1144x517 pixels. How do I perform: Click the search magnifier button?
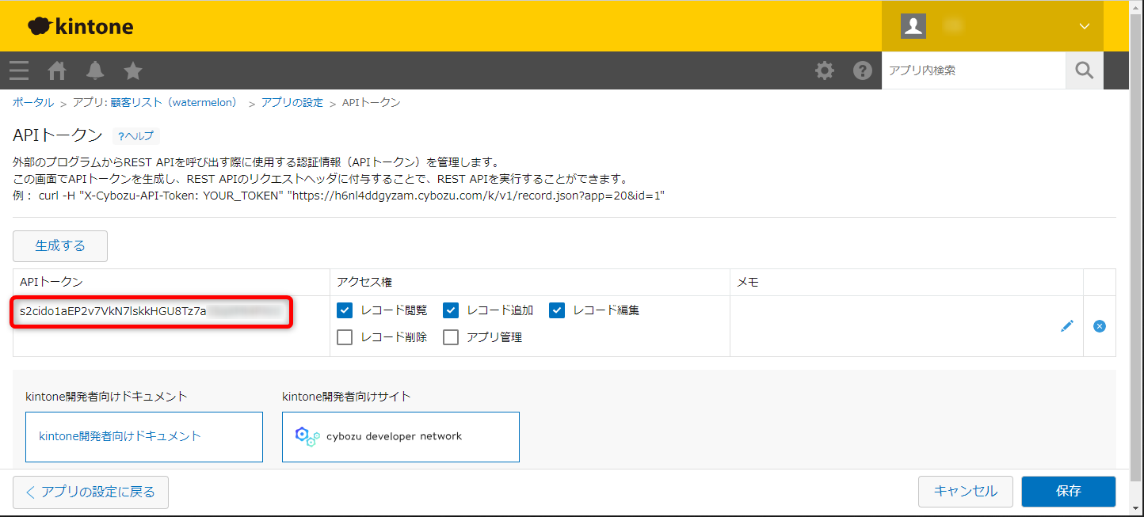coord(1084,70)
